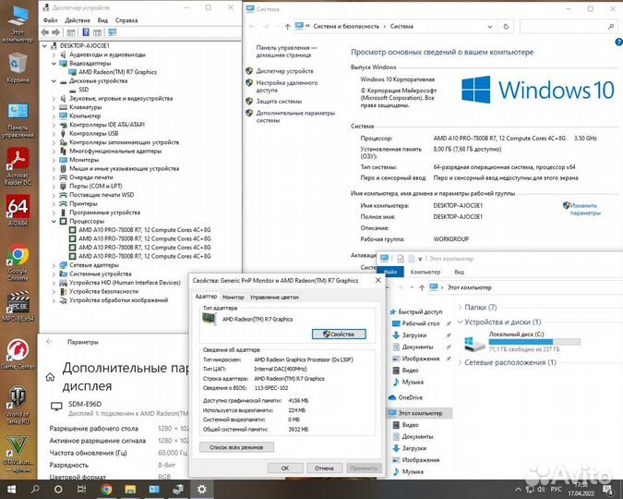623x499 pixels.
Task: Click the Help icon in Device Manager toolbar
Action: (x=86, y=32)
